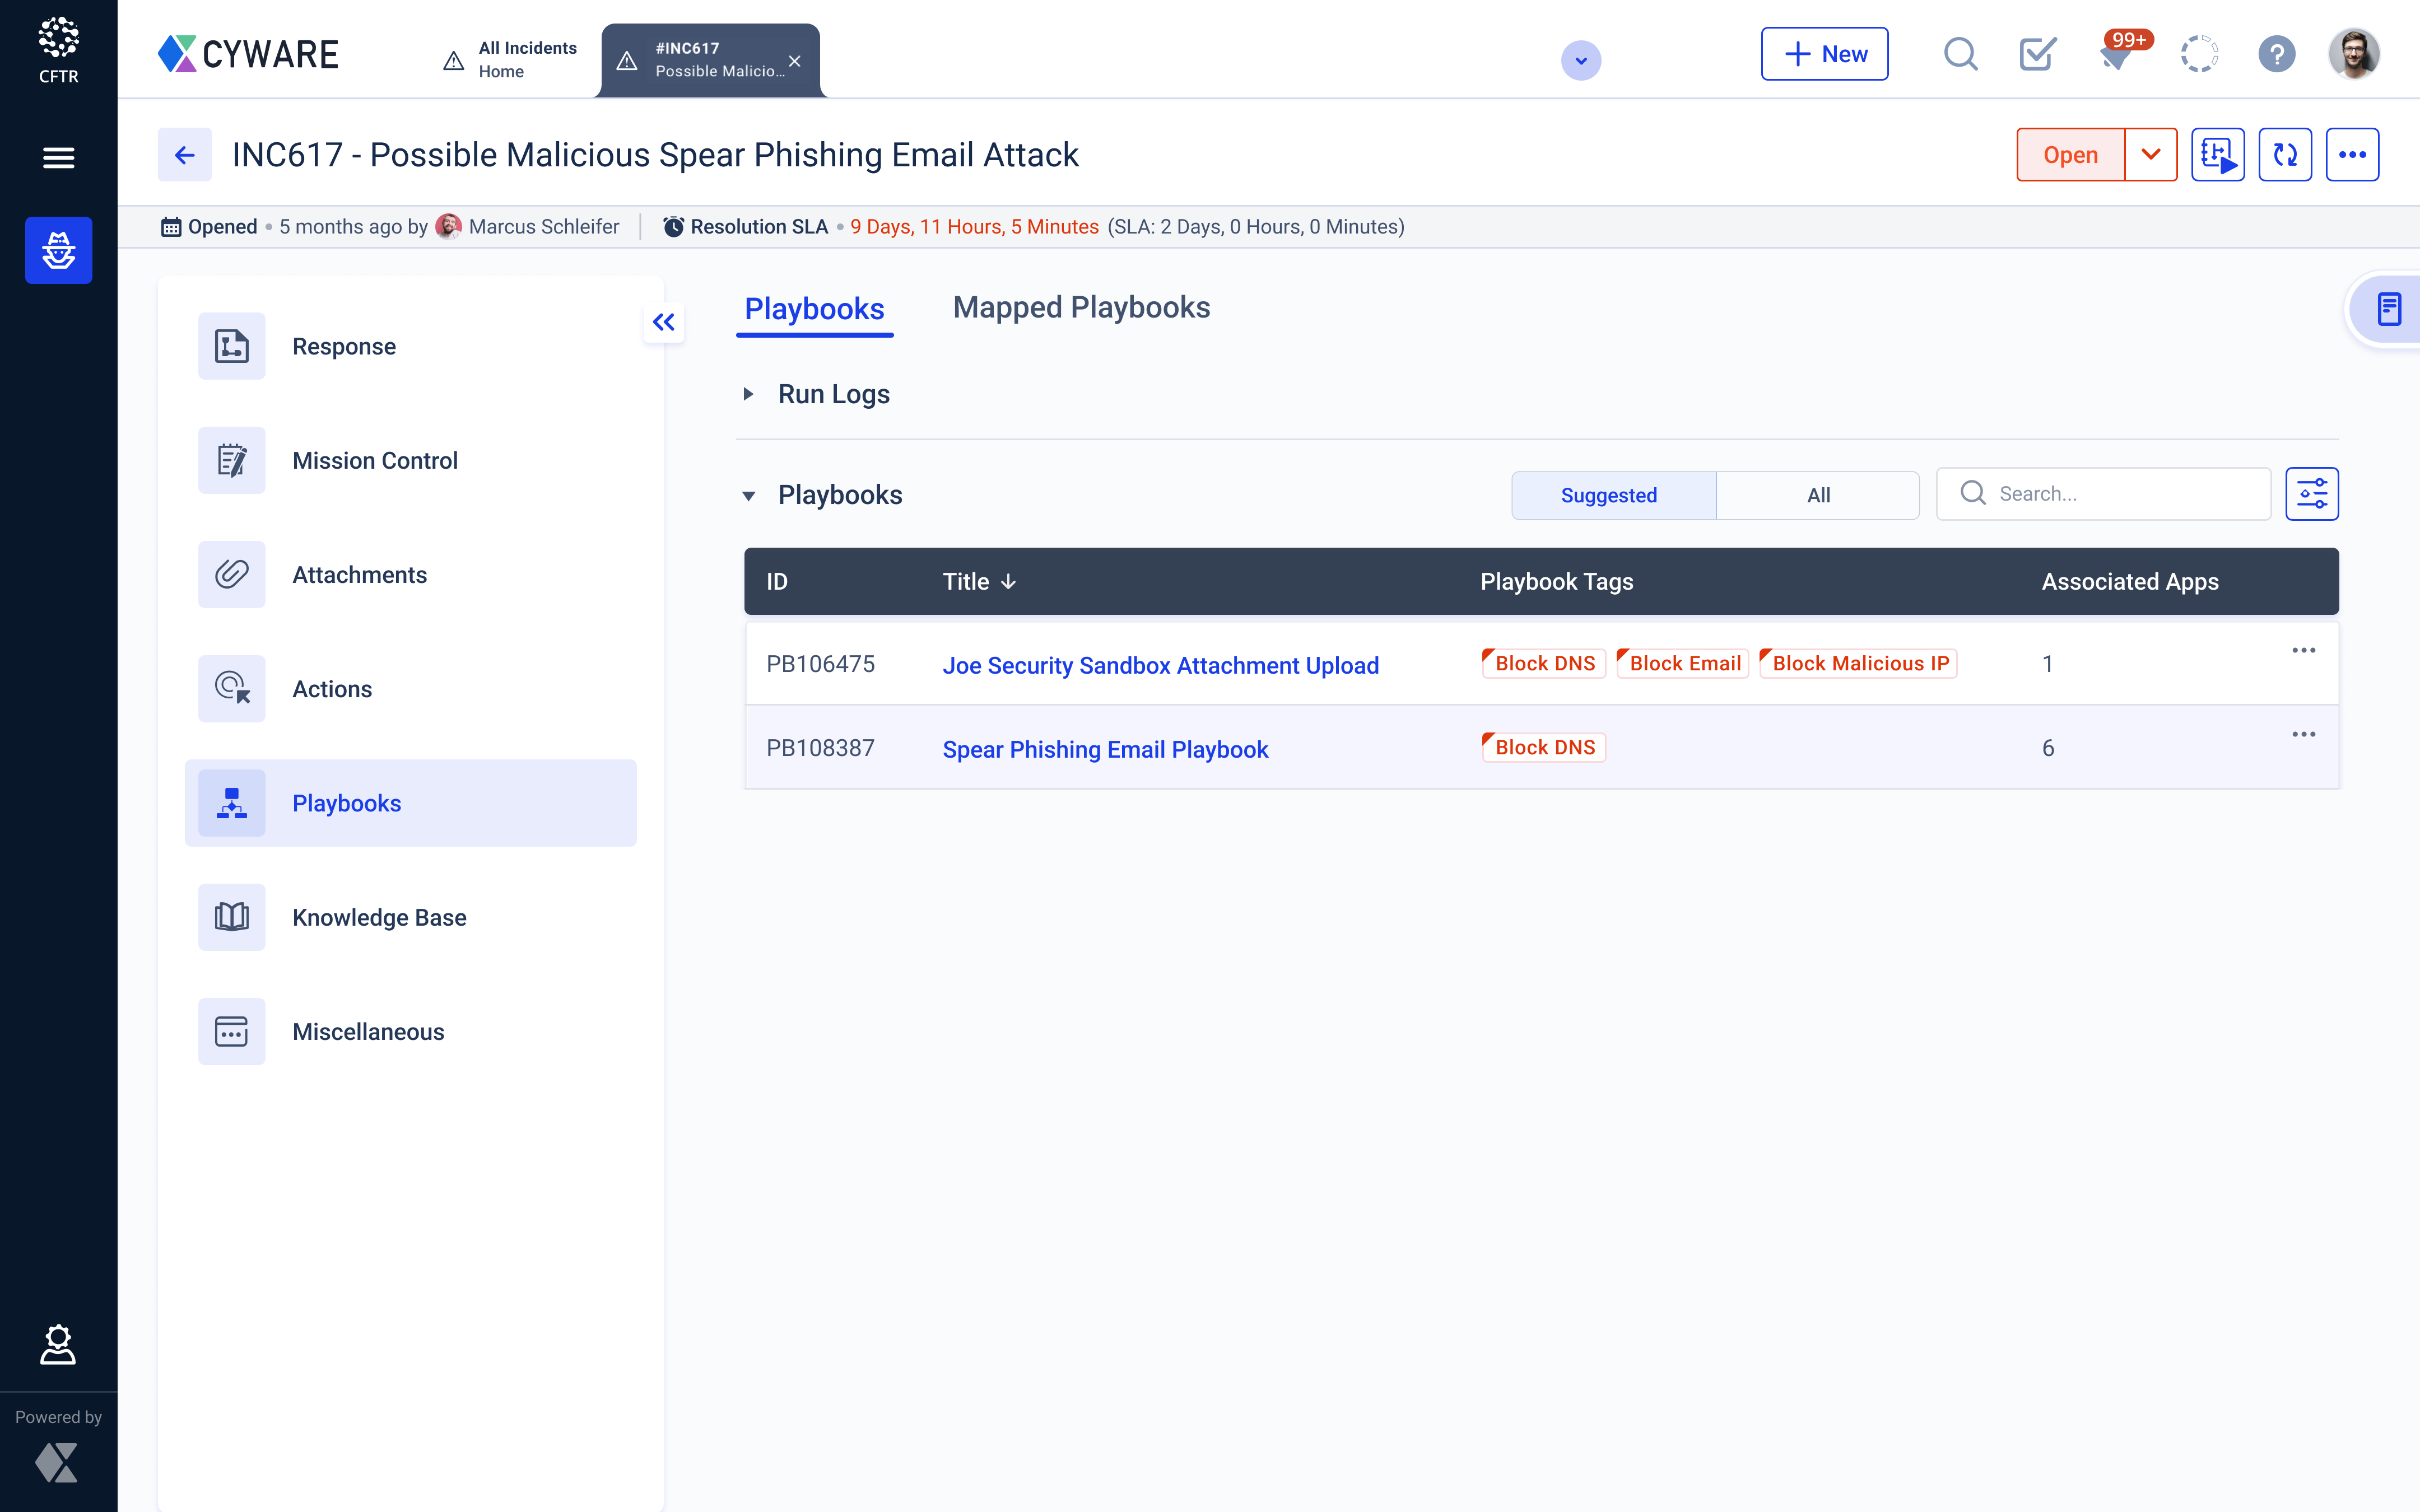Select the All filter toggle

(x=1818, y=495)
